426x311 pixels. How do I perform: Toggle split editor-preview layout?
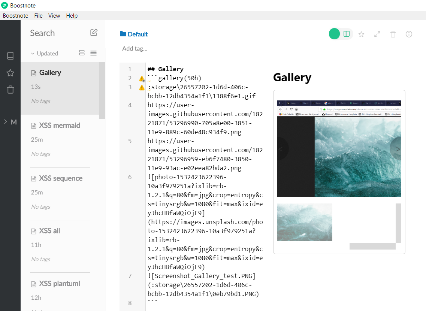(347, 34)
